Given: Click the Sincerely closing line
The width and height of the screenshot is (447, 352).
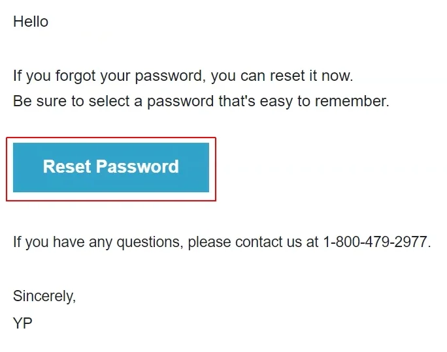Looking at the screenshot, I should (x=44, y=296).
